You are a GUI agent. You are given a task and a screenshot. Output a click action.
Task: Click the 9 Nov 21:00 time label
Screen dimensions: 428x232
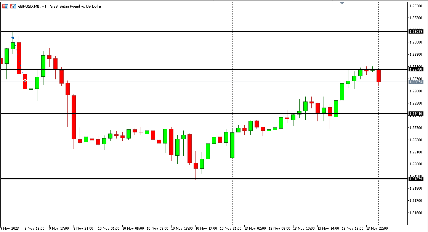(83, 229)
